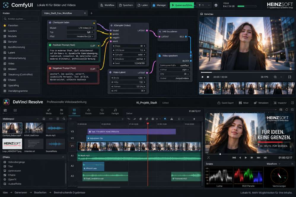Click the positive prompt text box
296x197 pixels.
[x=74, y=55]
